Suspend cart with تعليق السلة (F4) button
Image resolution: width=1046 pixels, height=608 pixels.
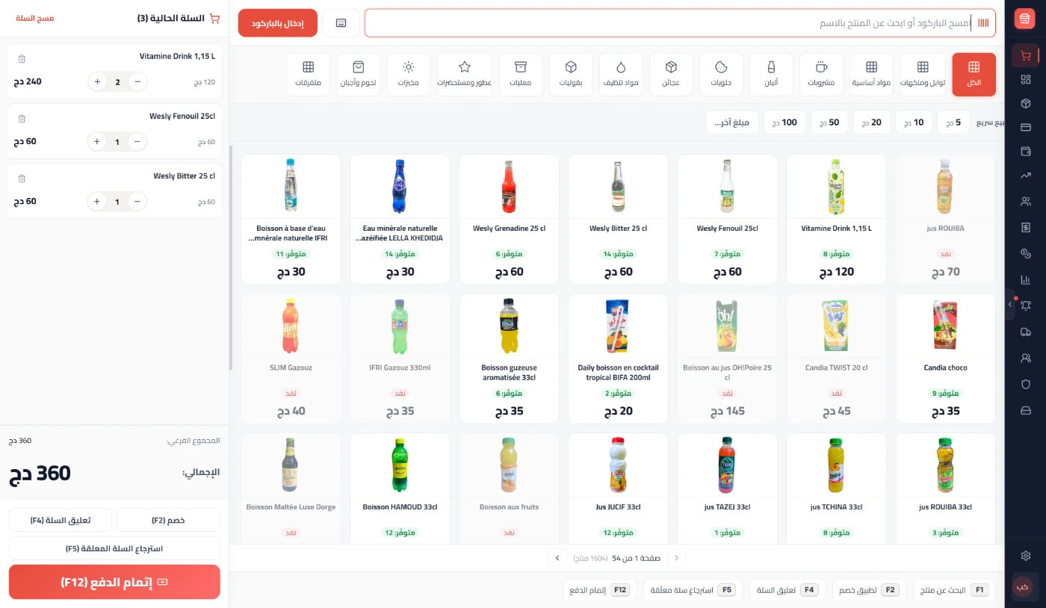(61, 520)
